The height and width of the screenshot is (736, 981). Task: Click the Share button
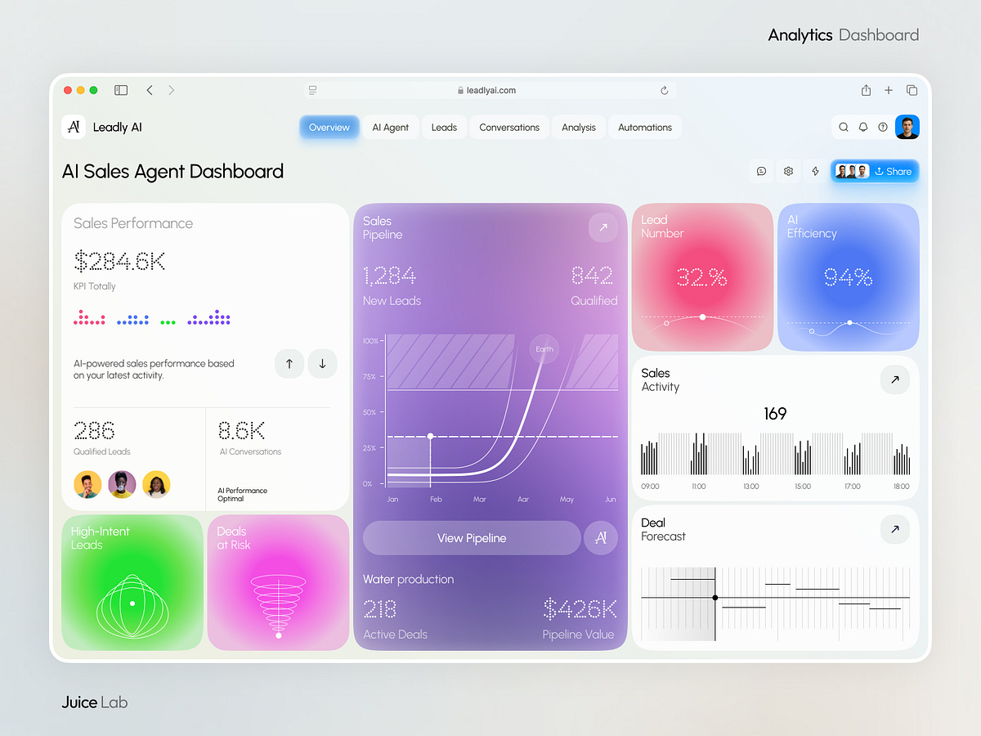pyautogui.click(x=875, y=171)
